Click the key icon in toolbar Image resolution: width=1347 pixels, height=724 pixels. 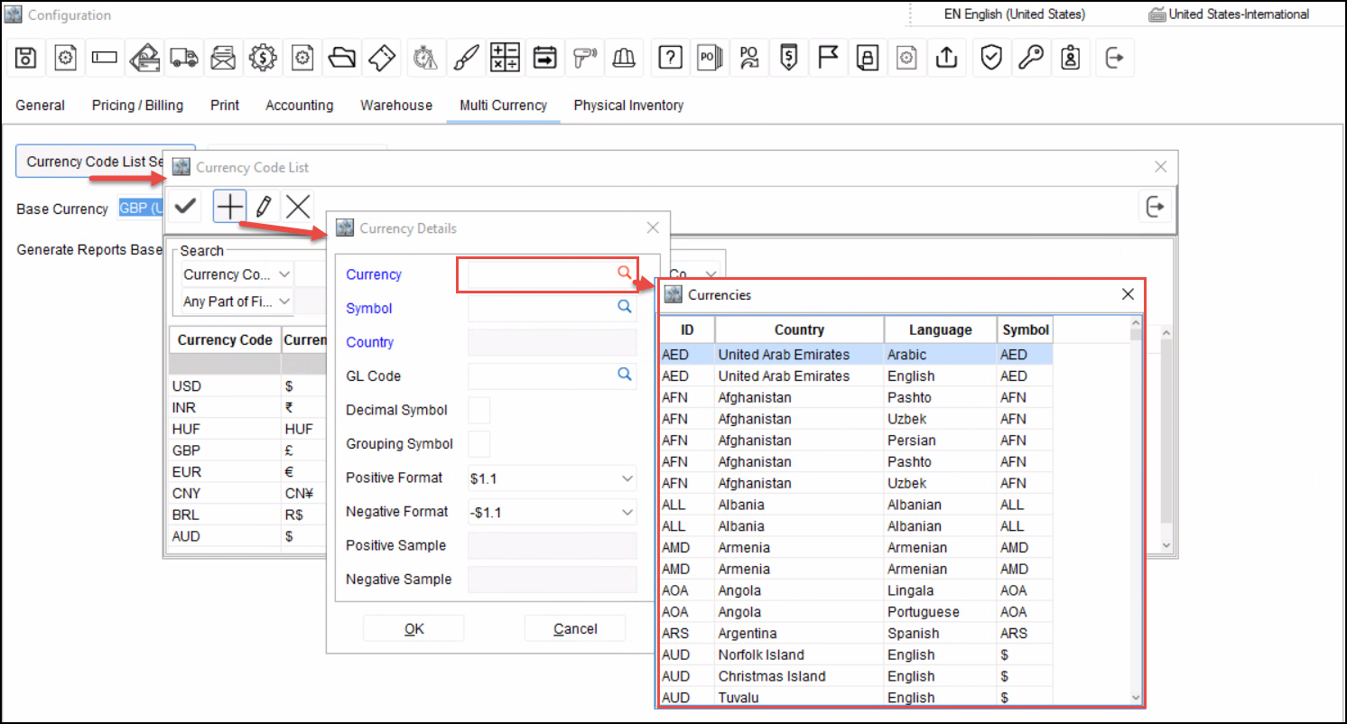click(1031, 58)
